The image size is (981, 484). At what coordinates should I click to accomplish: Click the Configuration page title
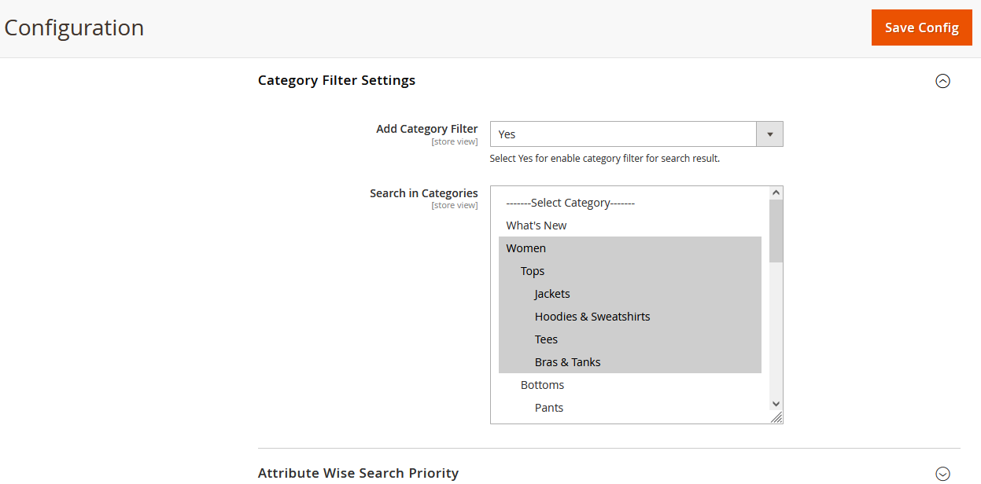point(74,27)
